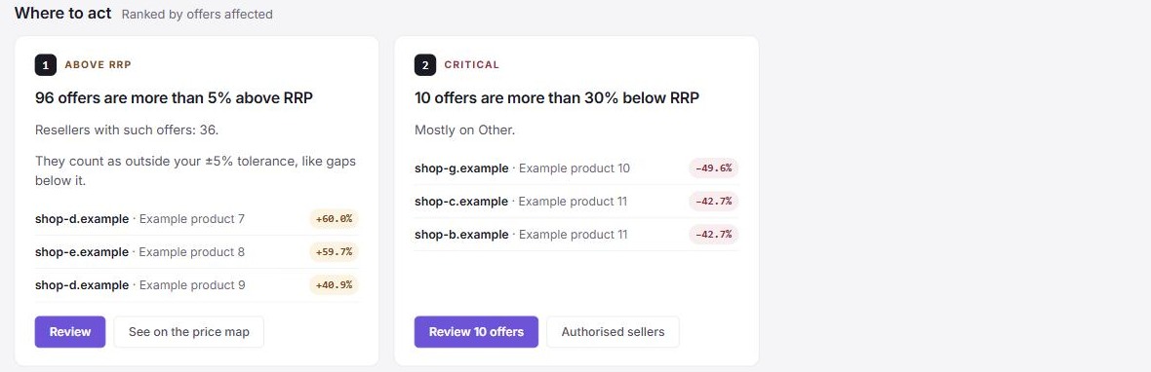The height and width of the screenshot is (372, 1151).
Task: Open the Authorised sellers button
Action: (613, 332)
